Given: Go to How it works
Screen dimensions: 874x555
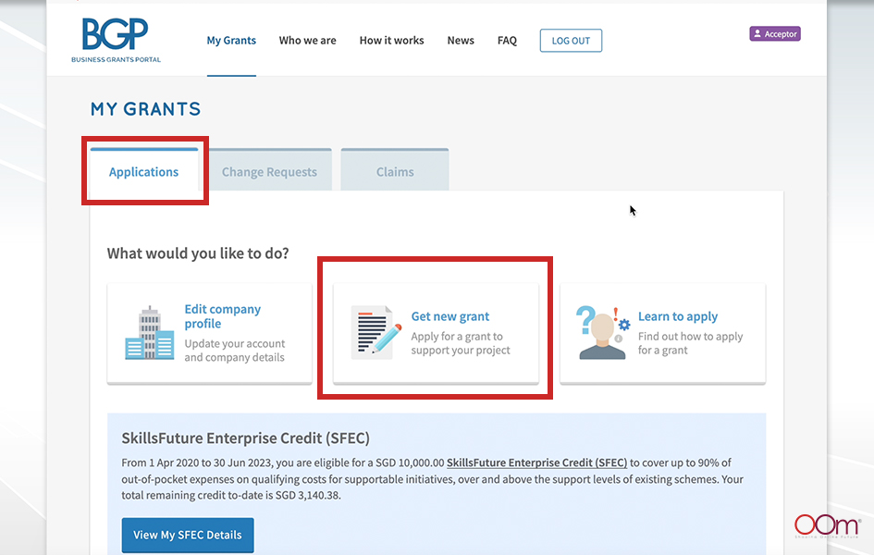Looking at the screenshot, I should (x=391, y=41).
